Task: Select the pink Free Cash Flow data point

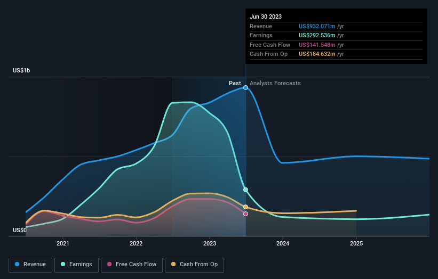Action: (245, 214)
